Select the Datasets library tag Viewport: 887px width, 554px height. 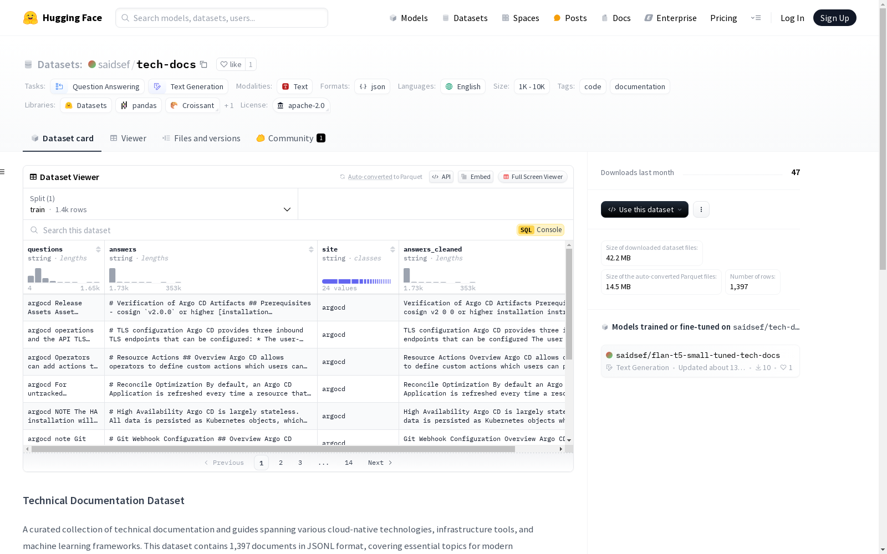pos(86,105)
